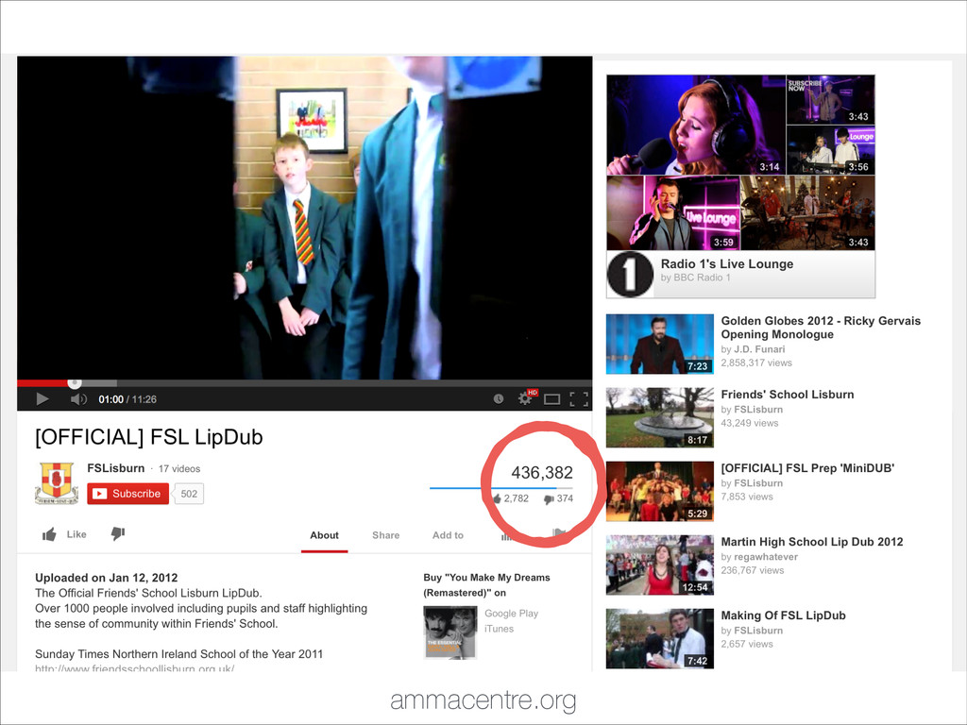The image size is (967, 725).
Task: Enter full screen mode icon
Action: point(579,399)
